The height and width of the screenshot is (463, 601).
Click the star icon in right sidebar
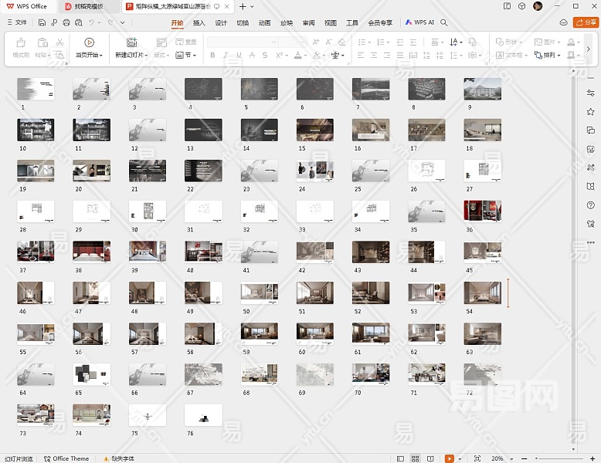(591, 112)
